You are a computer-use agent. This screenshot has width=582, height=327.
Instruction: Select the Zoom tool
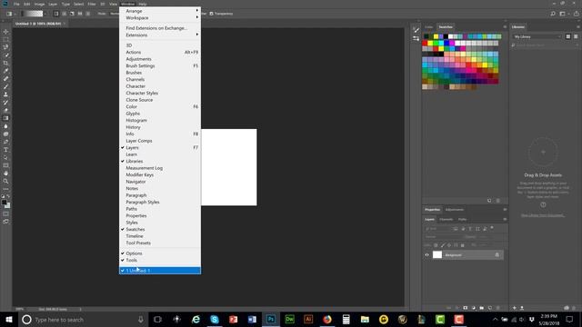(5, 181)
